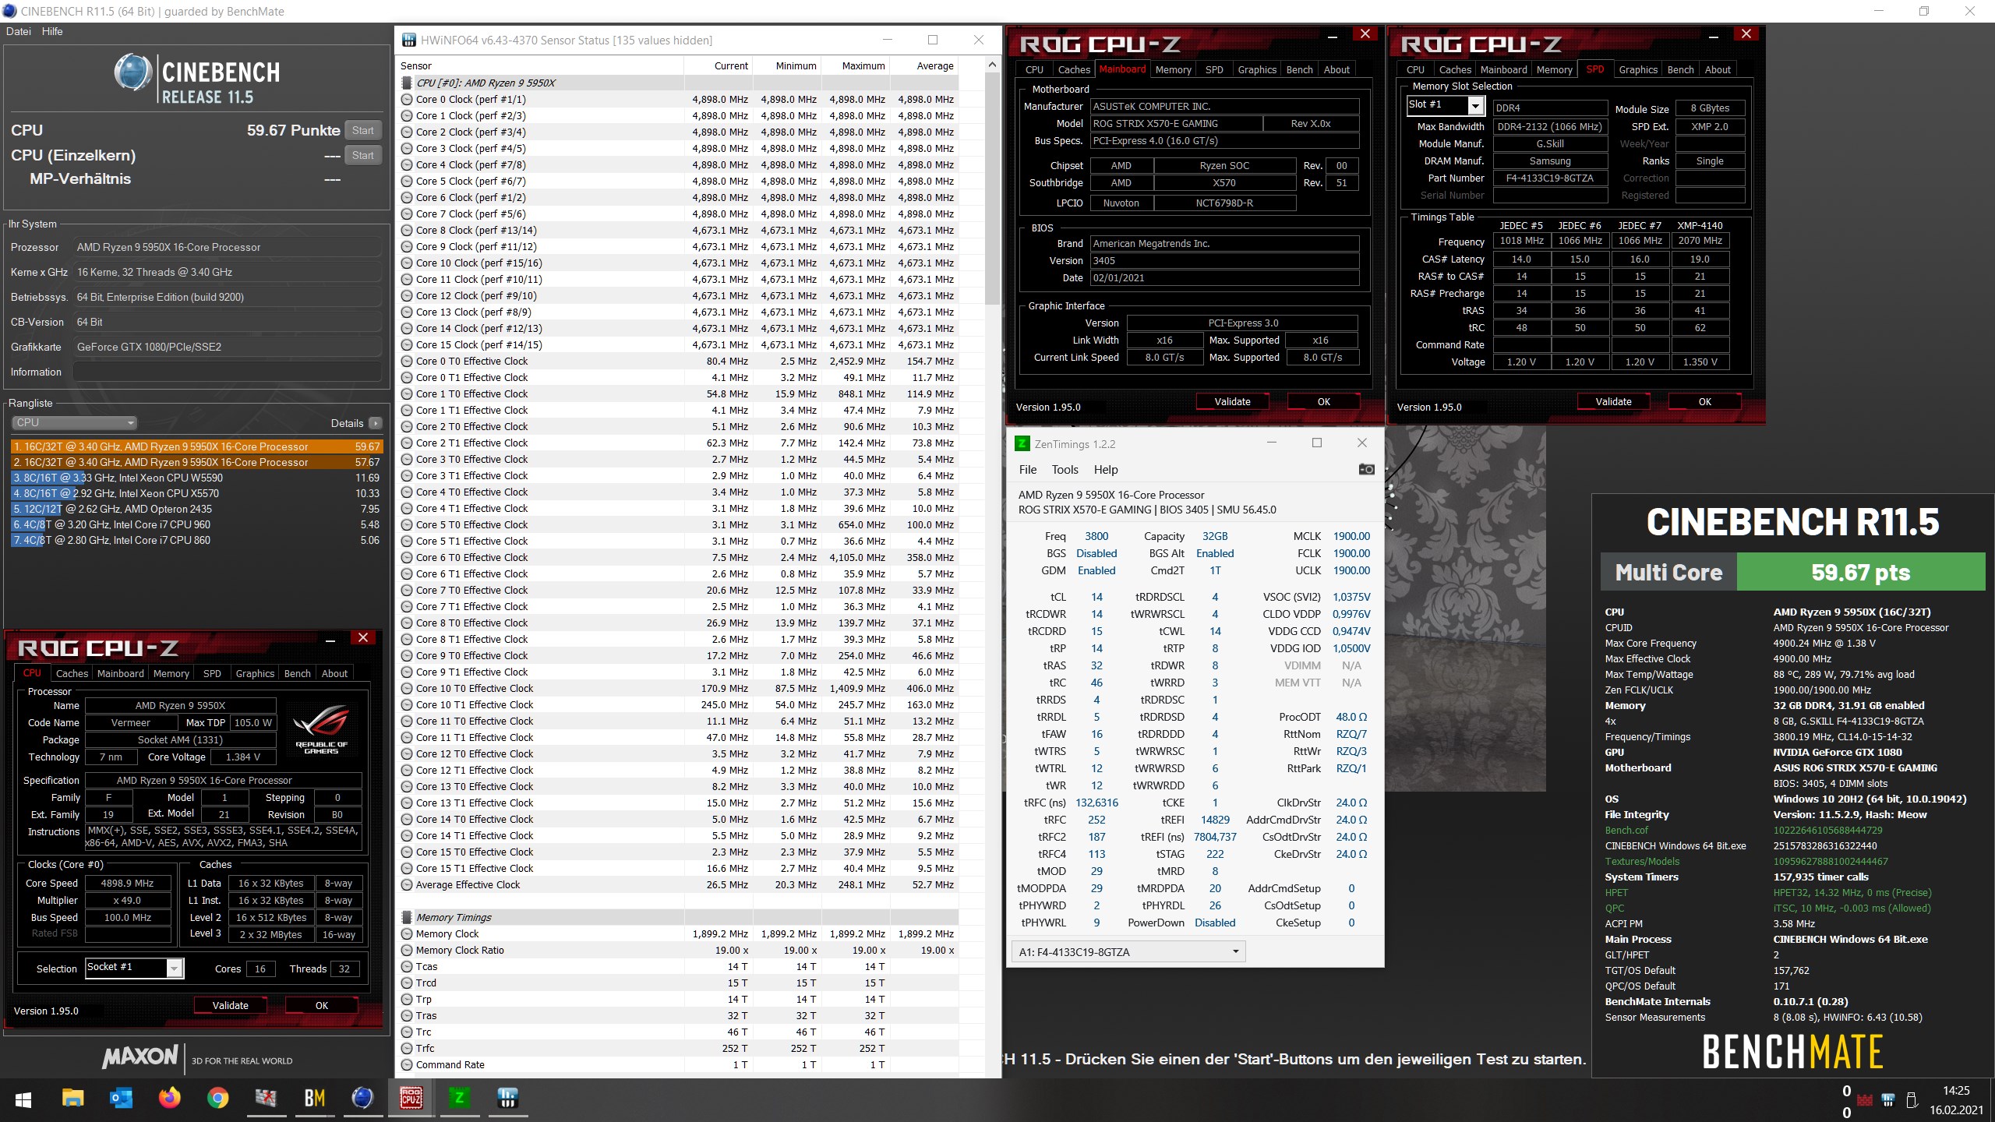
Task: Click Average Effective Clock sensor icon
Action: pyautogui.click(x=407, y=885)
